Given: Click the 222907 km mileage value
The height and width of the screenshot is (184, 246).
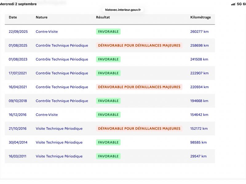Looking at the screenshot, I should [199, 73].
